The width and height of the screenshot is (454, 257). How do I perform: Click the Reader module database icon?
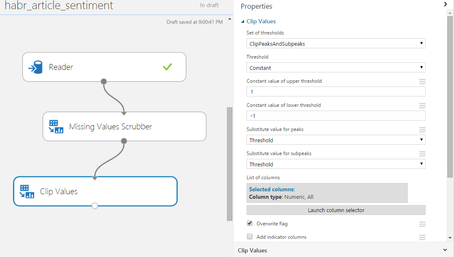tap(35, 67)
